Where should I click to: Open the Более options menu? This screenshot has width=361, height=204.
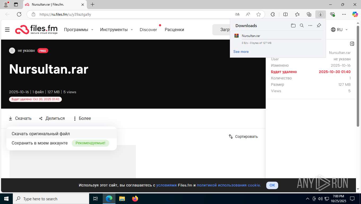tap(82, 118)
